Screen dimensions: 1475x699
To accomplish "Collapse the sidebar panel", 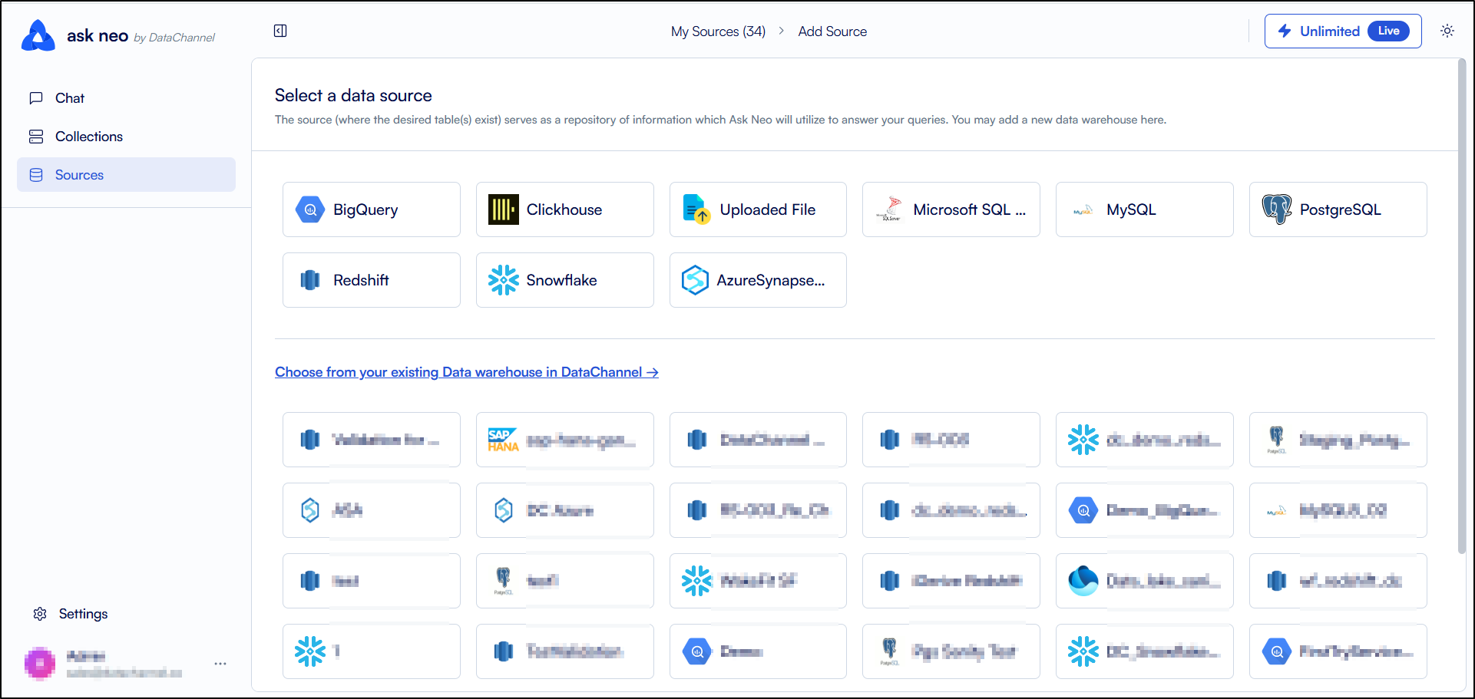I will pos(280,31).
